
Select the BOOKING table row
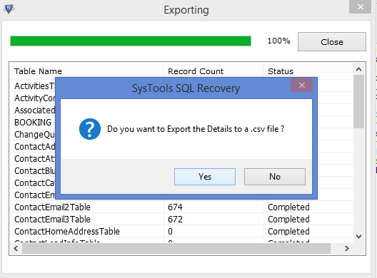[33, 123]
